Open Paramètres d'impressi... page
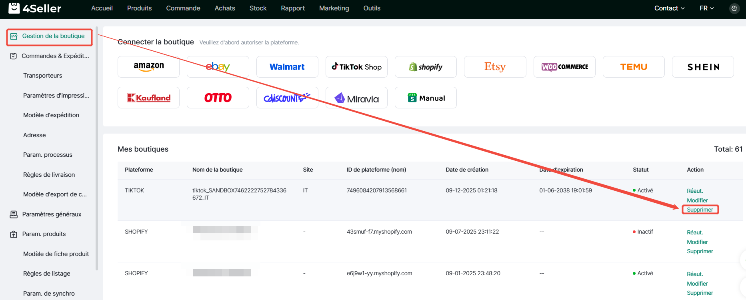 [56, 95]
